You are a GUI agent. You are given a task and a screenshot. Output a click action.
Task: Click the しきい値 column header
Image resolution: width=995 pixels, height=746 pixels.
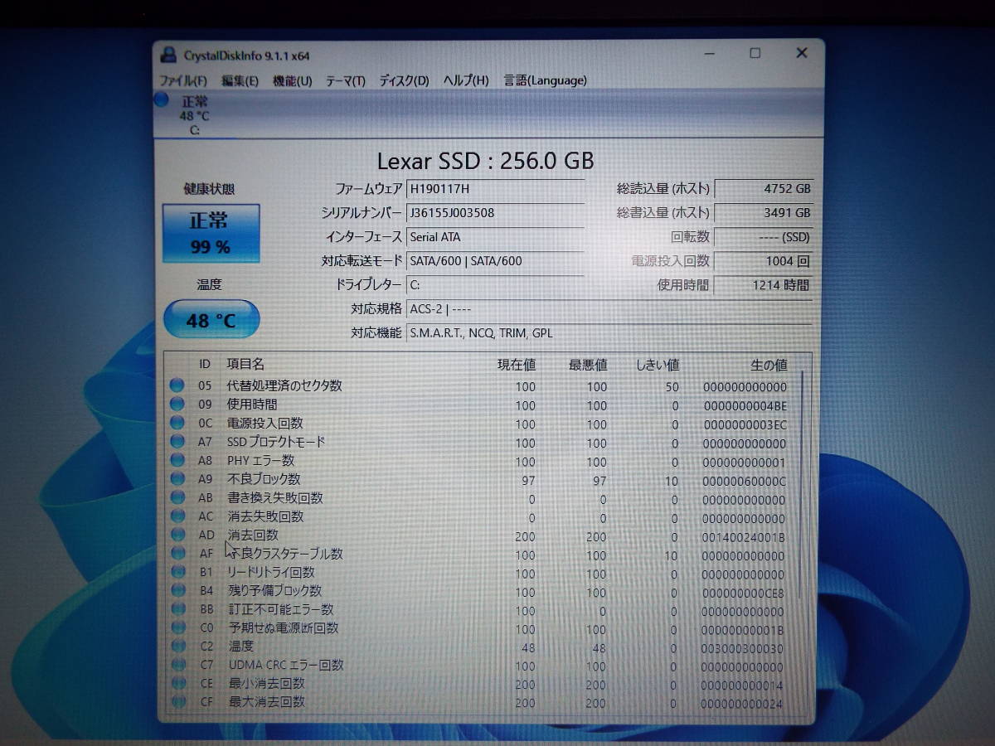pos(658,365)
